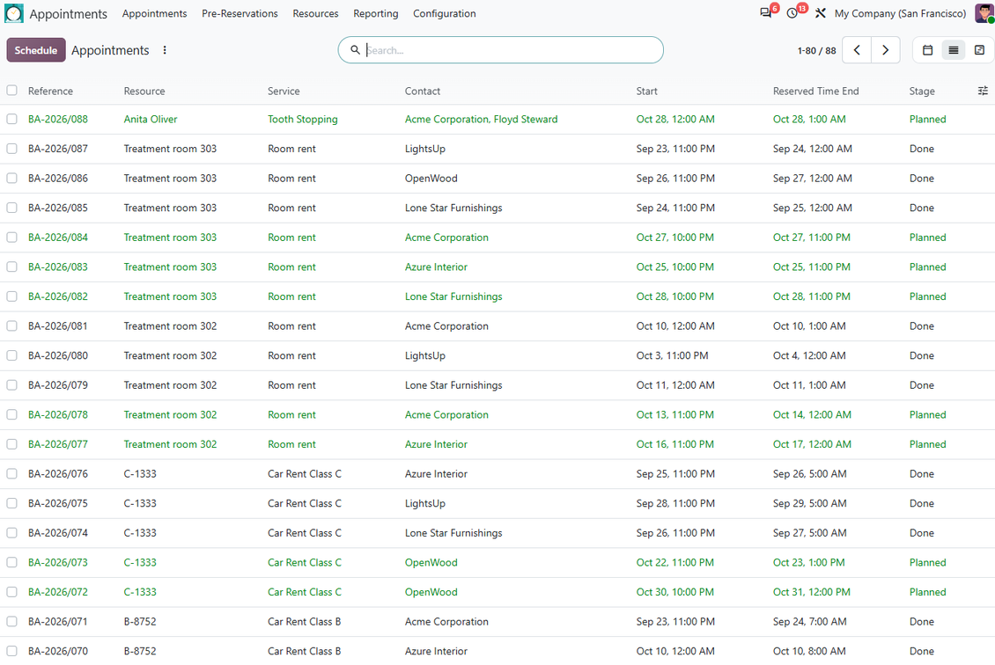
Task: Check the BA-2026/081 row checkbox
Action: pos(12,325)
